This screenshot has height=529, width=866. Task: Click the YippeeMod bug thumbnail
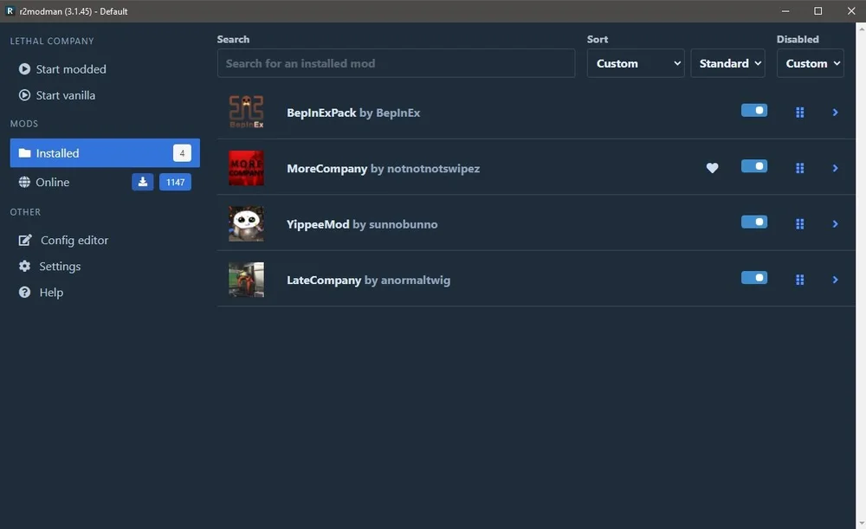tap(246, 223)
